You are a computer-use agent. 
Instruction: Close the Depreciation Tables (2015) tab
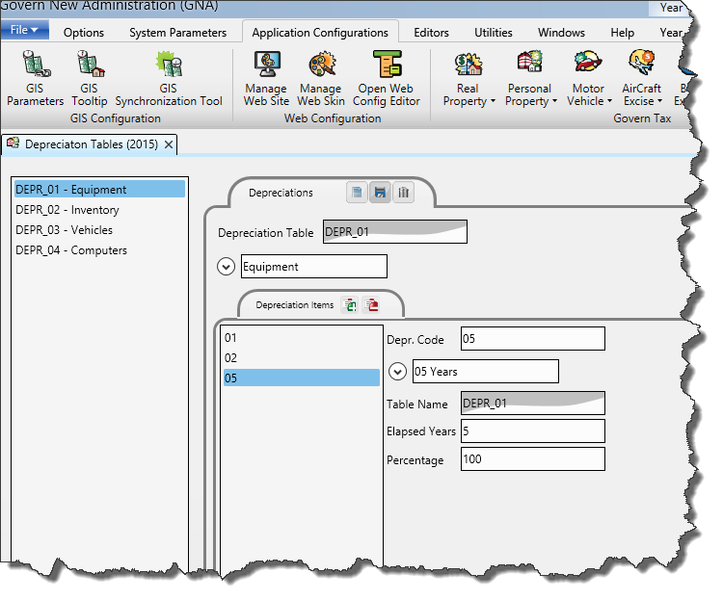coord(169,144)
